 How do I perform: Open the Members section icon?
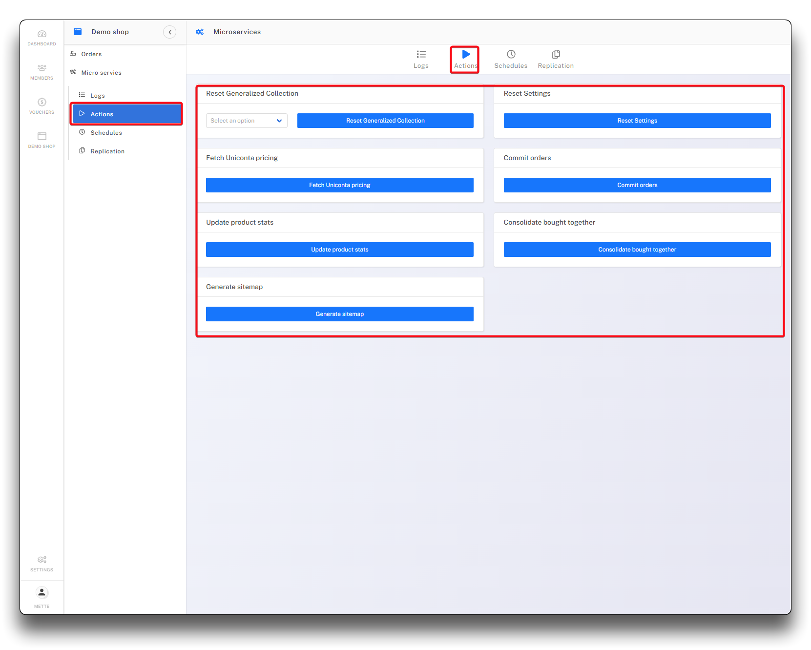[42, 68]
